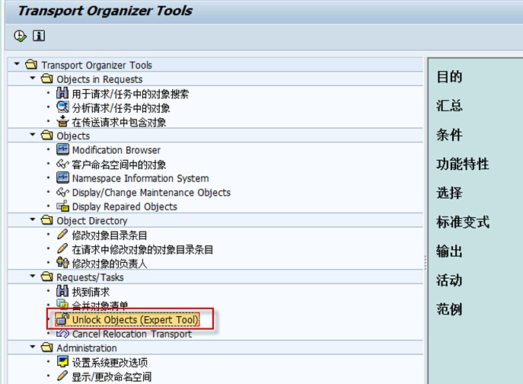Viewport: 523px width, 384px height.
Task: Click glasses icon for Display/Change Maintenance Objects
Action: point(62,192)
